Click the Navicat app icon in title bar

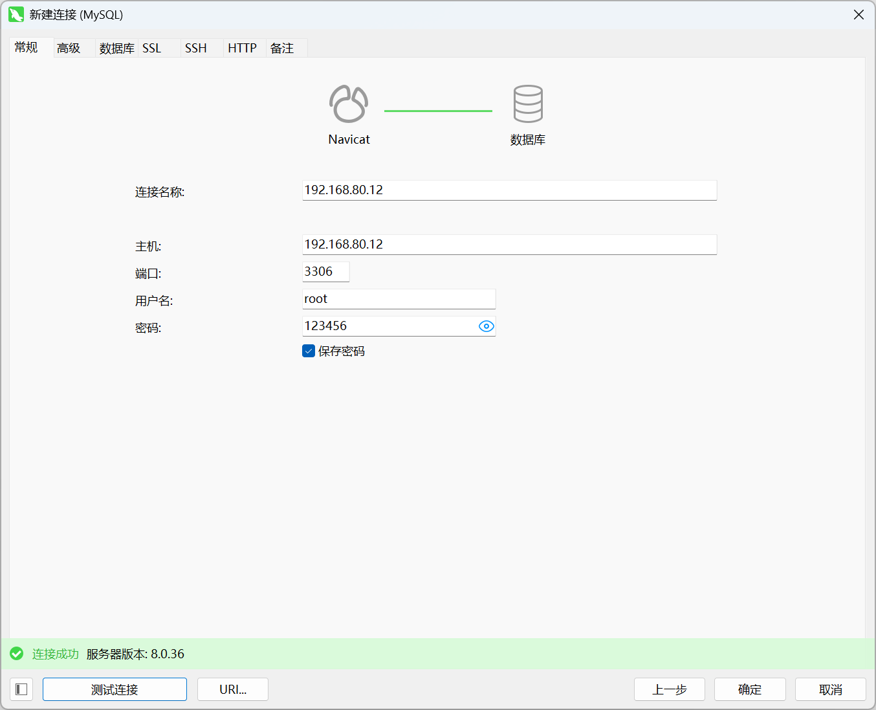pos(16,14)
